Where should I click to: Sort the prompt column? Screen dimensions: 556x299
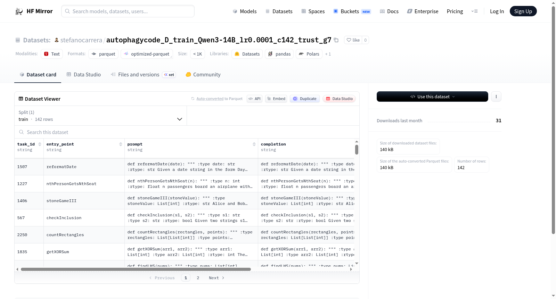(254, 144)
